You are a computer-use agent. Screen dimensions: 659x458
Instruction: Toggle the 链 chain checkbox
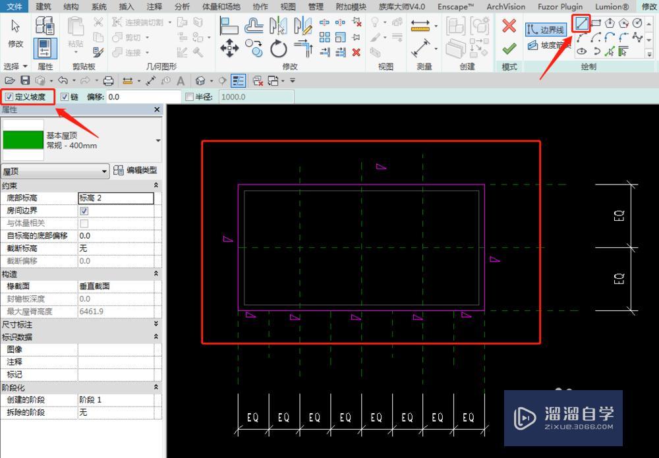65,97
